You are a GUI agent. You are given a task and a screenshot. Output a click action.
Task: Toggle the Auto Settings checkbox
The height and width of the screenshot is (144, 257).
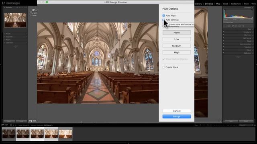[163, 20]
